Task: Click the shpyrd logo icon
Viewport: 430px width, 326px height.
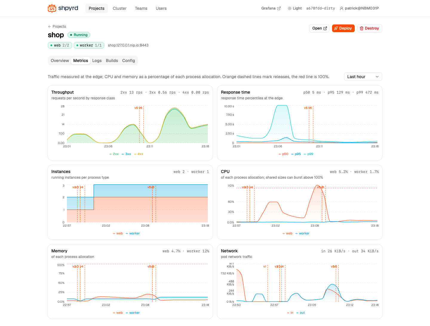Action: 52,8
